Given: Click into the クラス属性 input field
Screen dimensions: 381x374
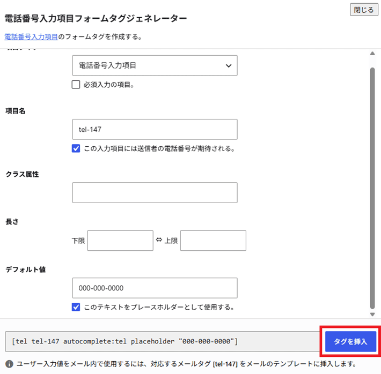Looking at the screenshot, I should pos(155,193).
